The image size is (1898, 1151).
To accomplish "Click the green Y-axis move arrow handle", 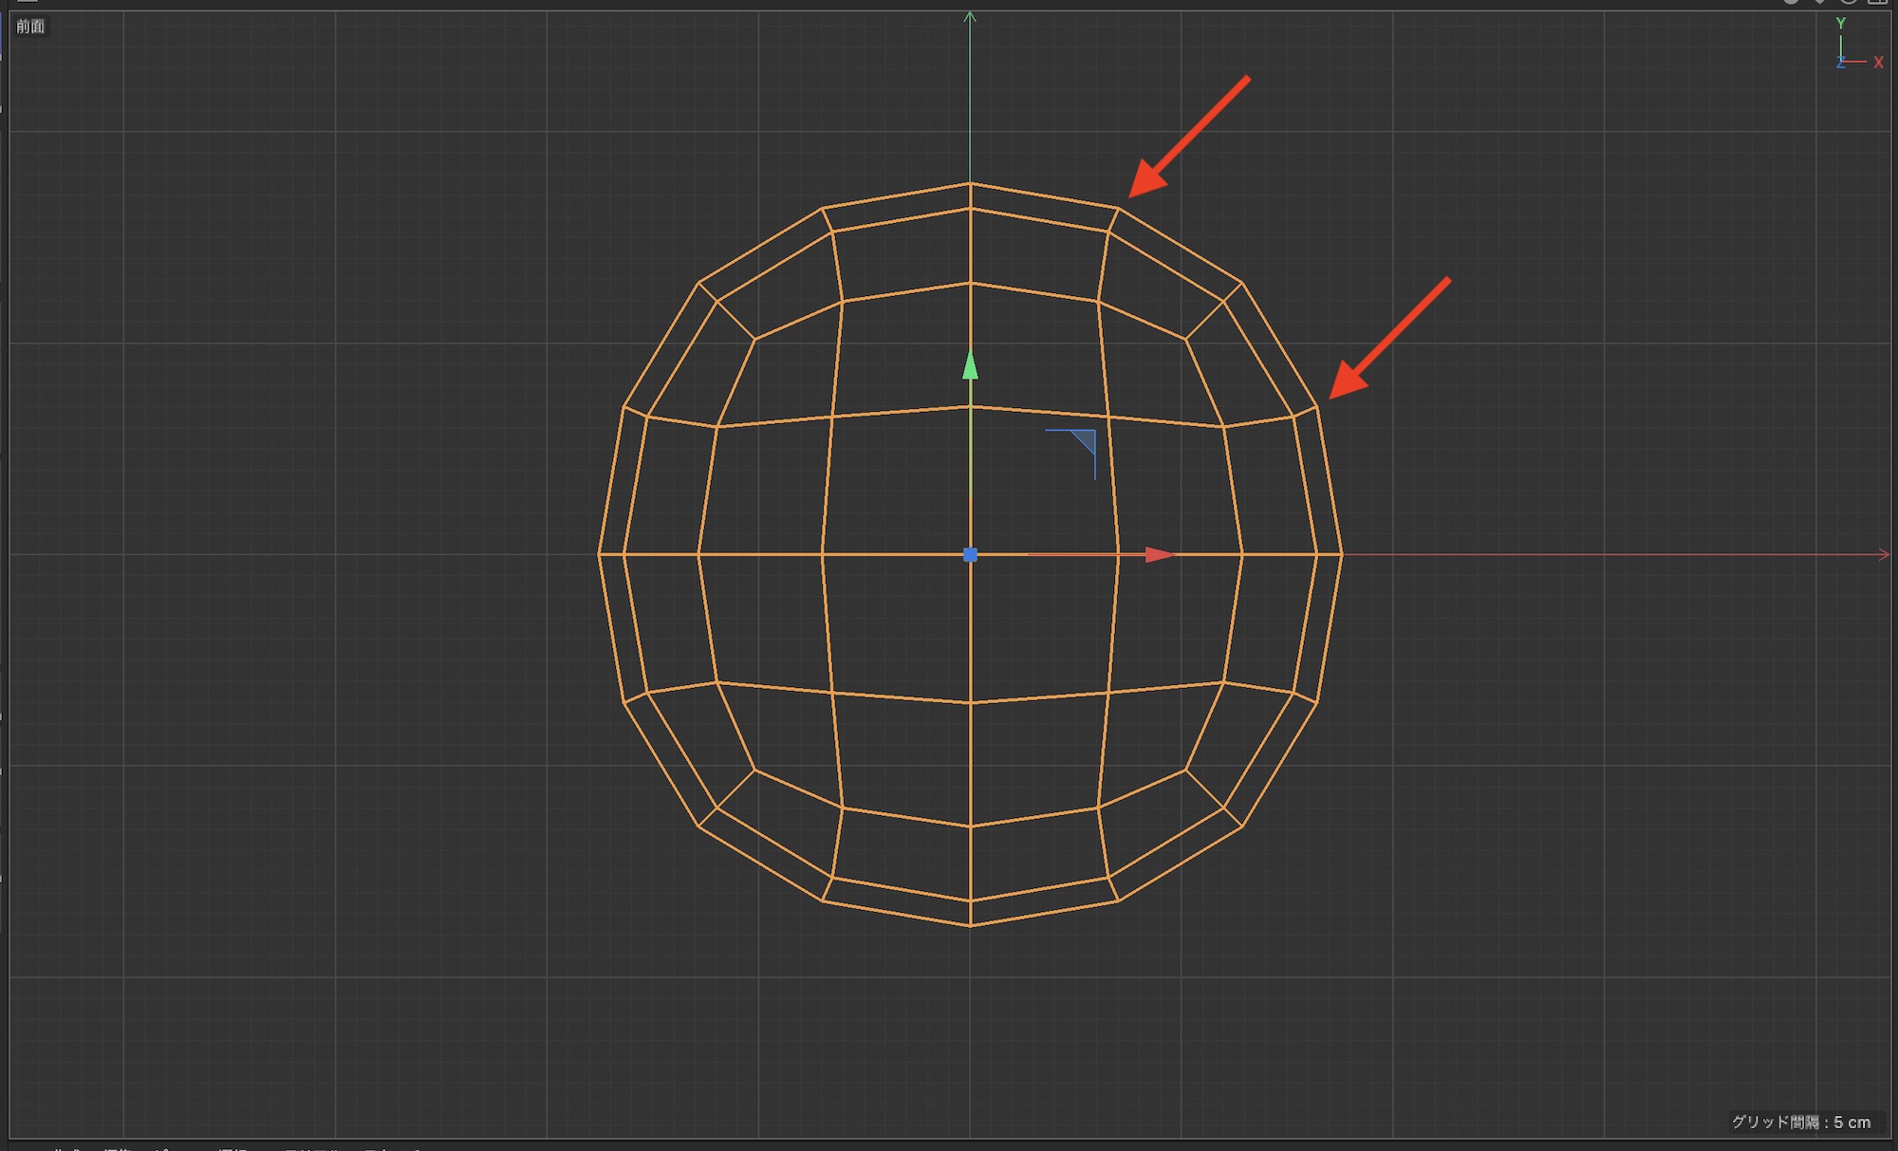I will 970,365.
